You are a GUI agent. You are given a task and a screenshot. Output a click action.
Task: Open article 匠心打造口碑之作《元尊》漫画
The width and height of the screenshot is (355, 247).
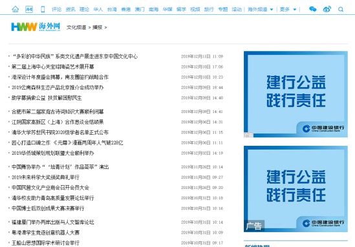(x=67, y=143)
